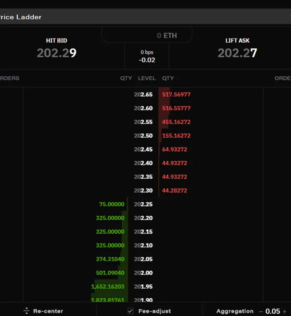The width and height of the screenshot is (291, 316).
Task: Select price level 202.10
Action: pyautogui.click(x=143, y=245)
